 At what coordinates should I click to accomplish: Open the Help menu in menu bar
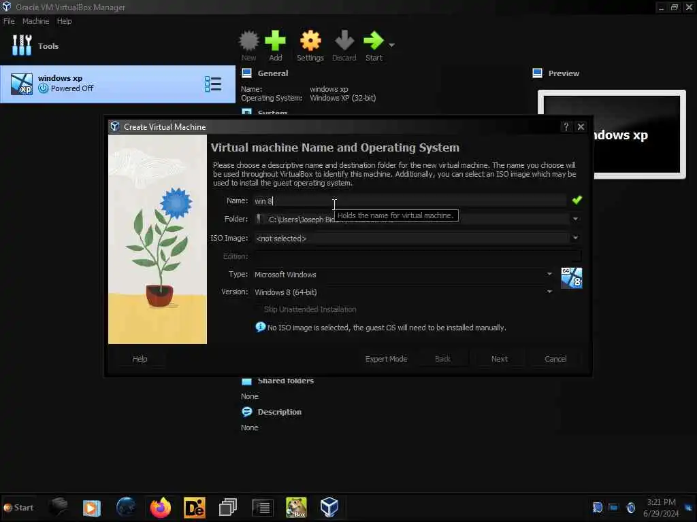[x=65, y=21]
